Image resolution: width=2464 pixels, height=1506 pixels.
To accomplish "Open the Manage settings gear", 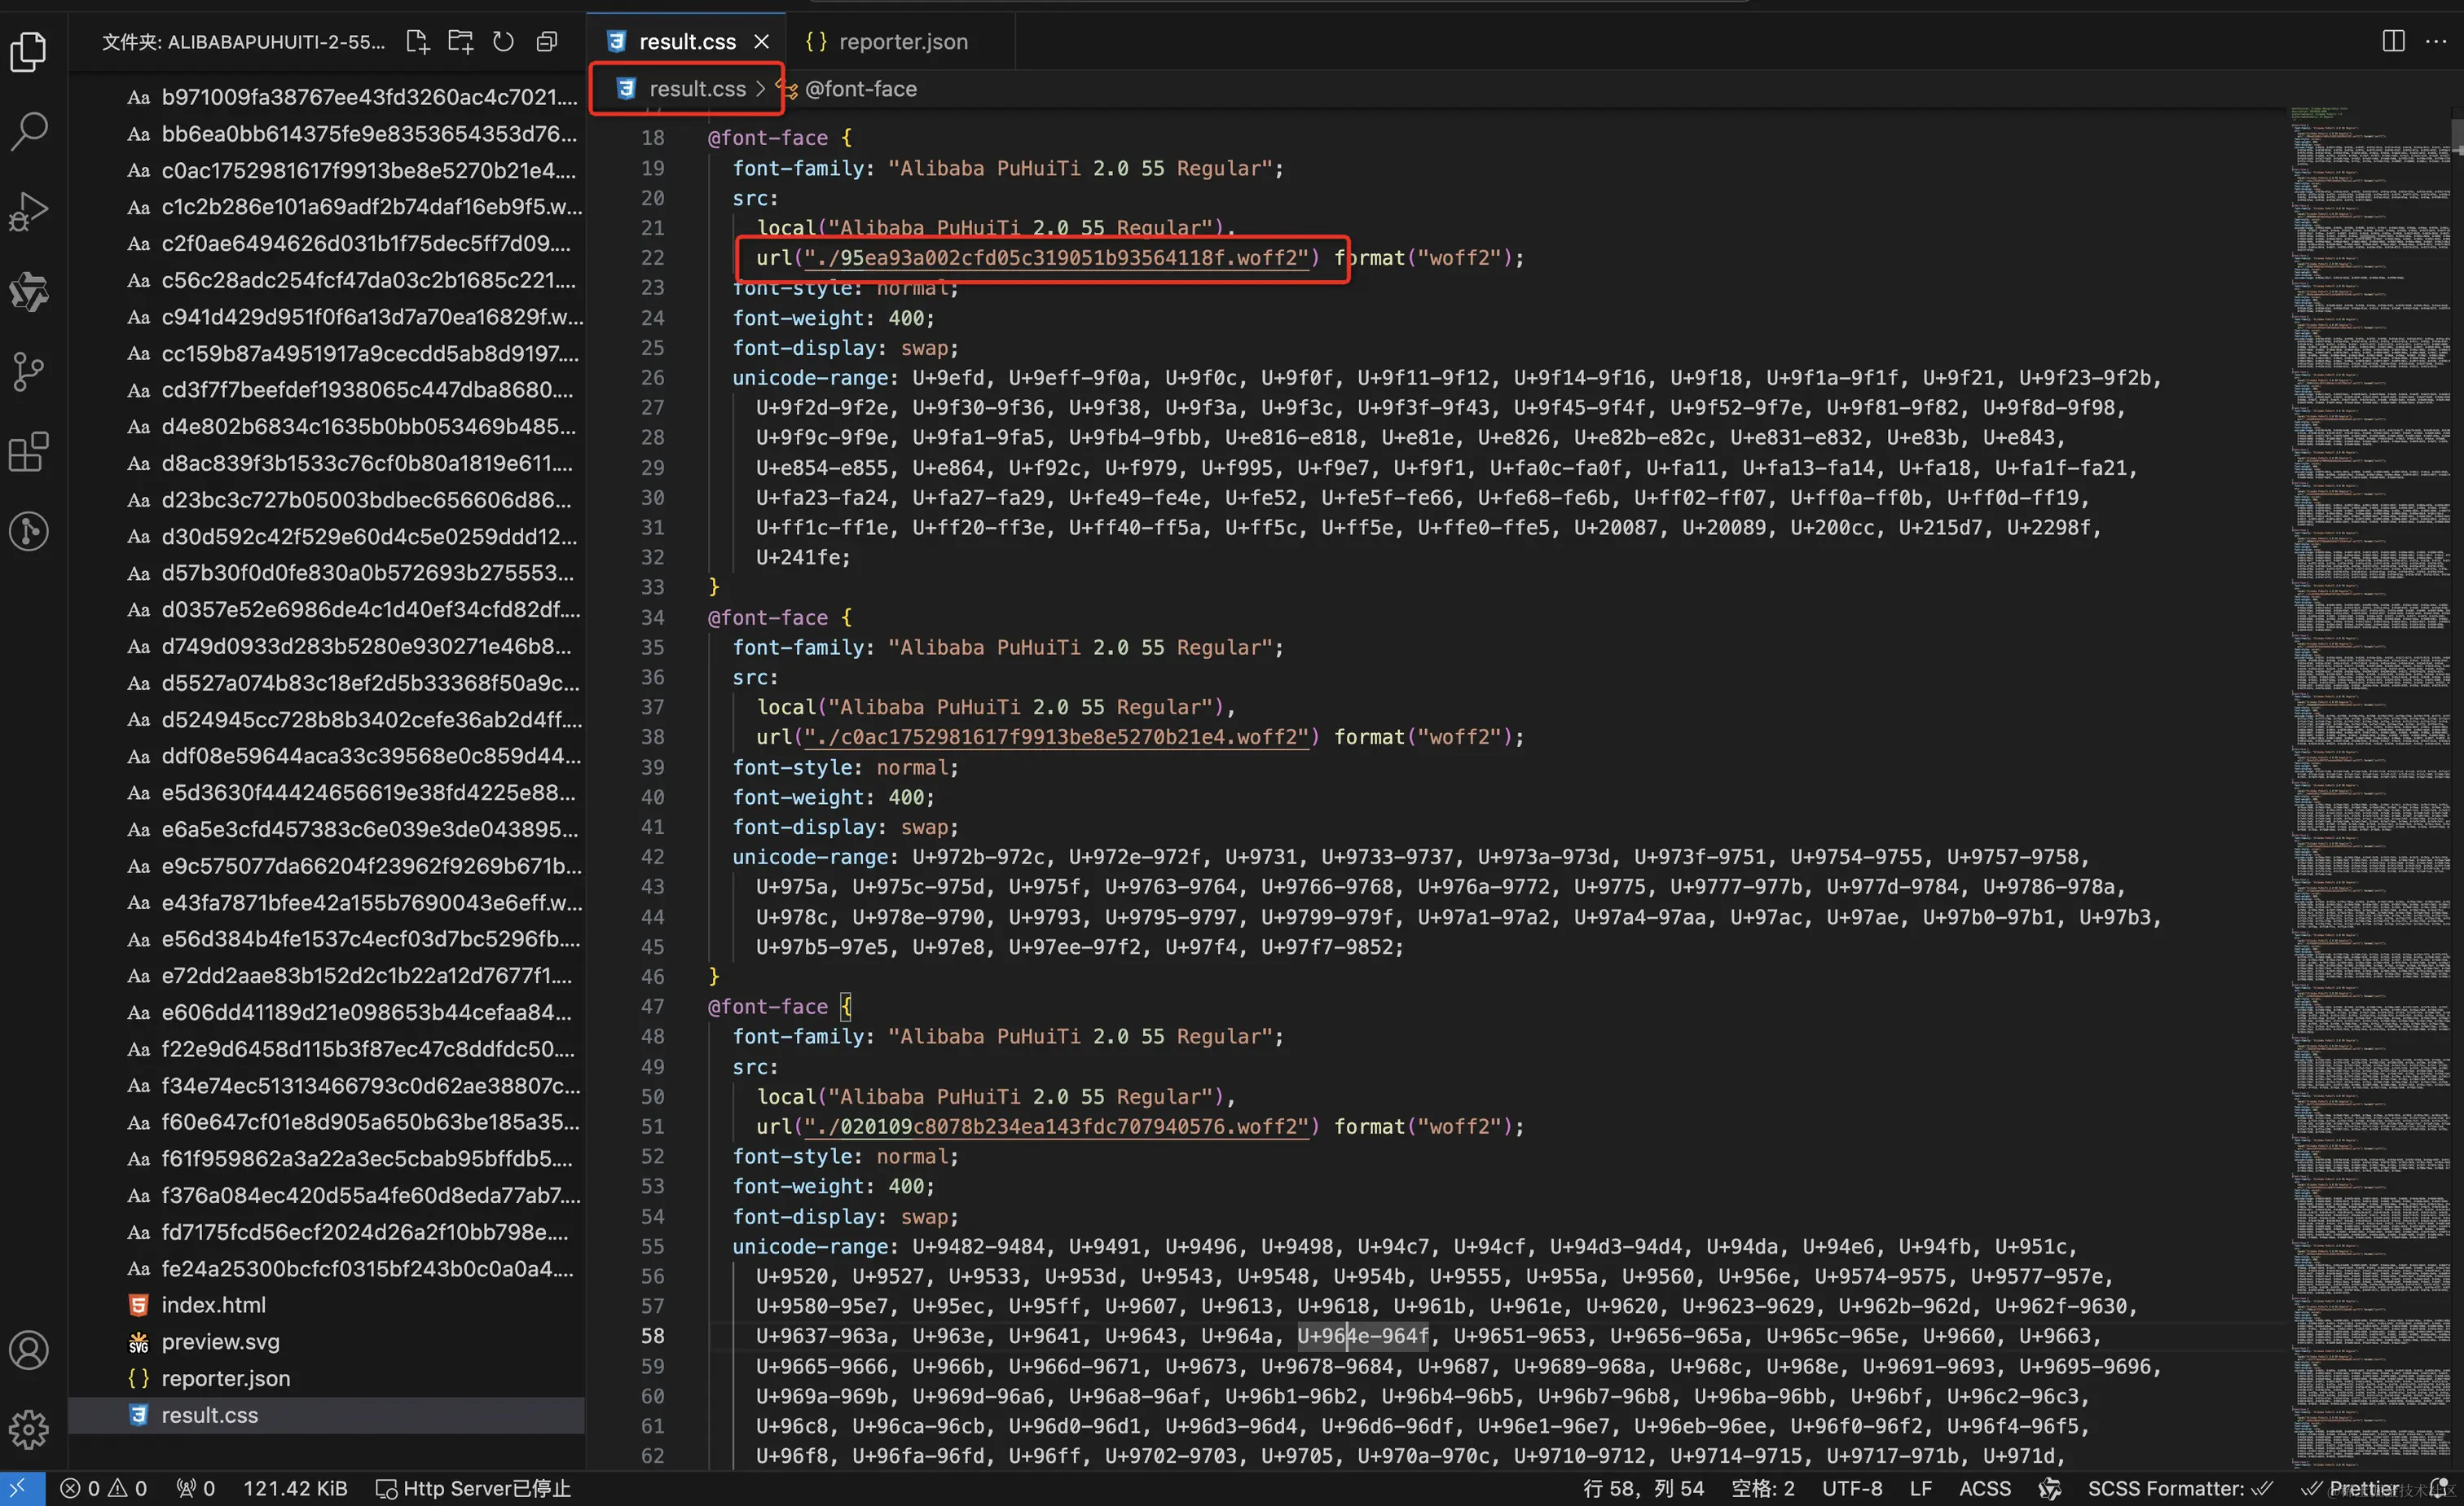I will 28,1429.
